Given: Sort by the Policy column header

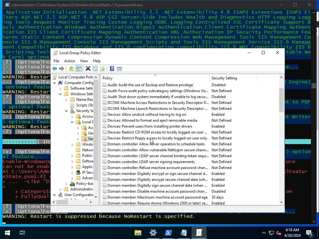Looking at the screenshot, I should point(155,78).
